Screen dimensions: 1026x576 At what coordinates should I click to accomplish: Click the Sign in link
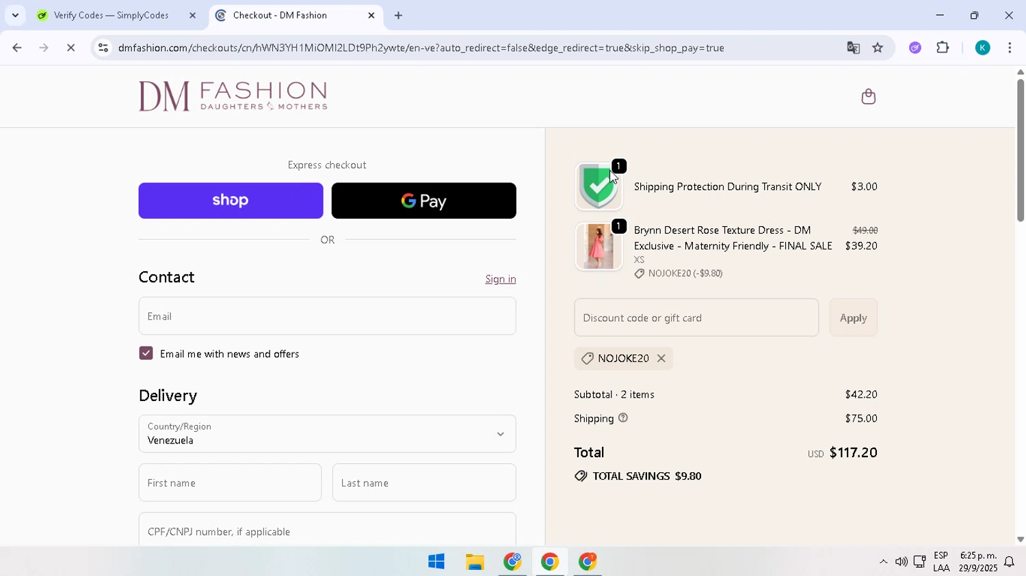coord(501,279)
